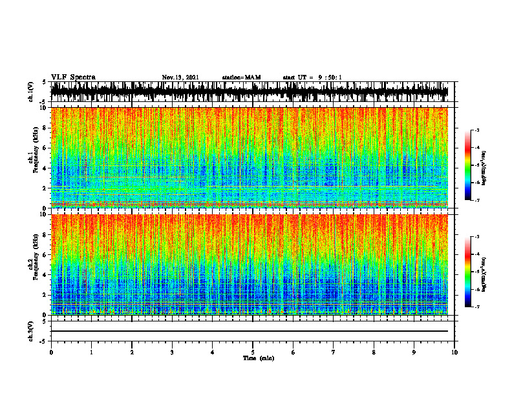
Task: Click the "-7" label on ch.2 colorbar
Action: tap(477, 307)
